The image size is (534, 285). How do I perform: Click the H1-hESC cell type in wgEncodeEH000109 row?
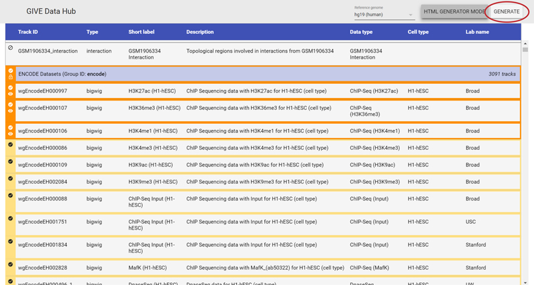point(419,165)
